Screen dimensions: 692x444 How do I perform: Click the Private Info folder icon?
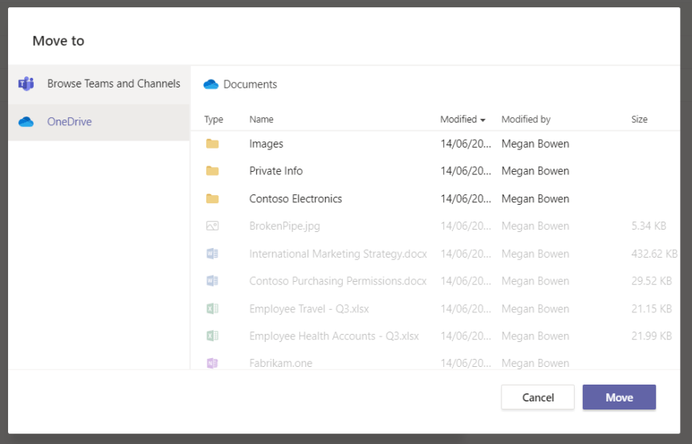tap(212, 171)
